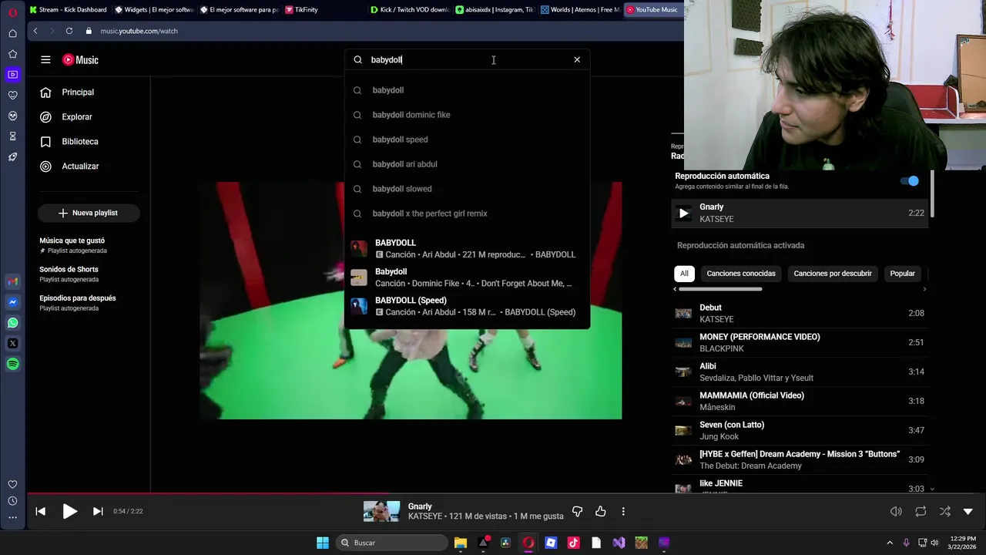The image size is (986, 555).
Task: Select the 'babydoll ari abdul' suggestion
Action: (x=466, y=164)
